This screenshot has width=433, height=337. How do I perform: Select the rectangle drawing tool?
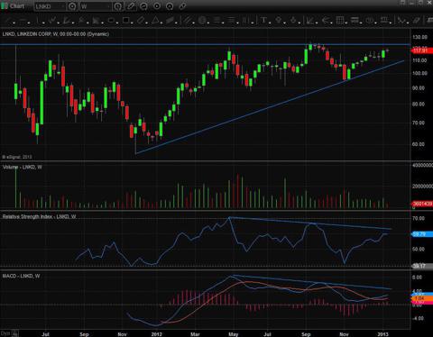(x=125, y=20)
